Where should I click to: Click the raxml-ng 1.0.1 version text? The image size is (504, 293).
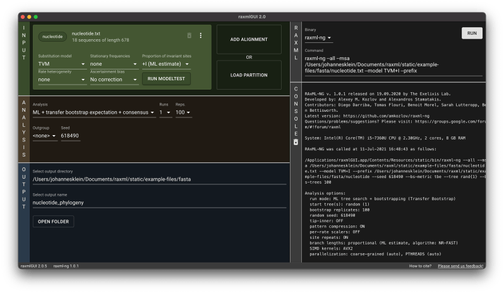pos(66,266)
